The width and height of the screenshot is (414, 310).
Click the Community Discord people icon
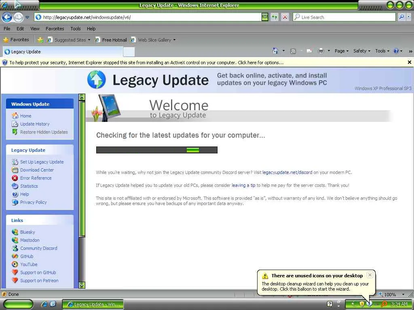pos(15,248)
